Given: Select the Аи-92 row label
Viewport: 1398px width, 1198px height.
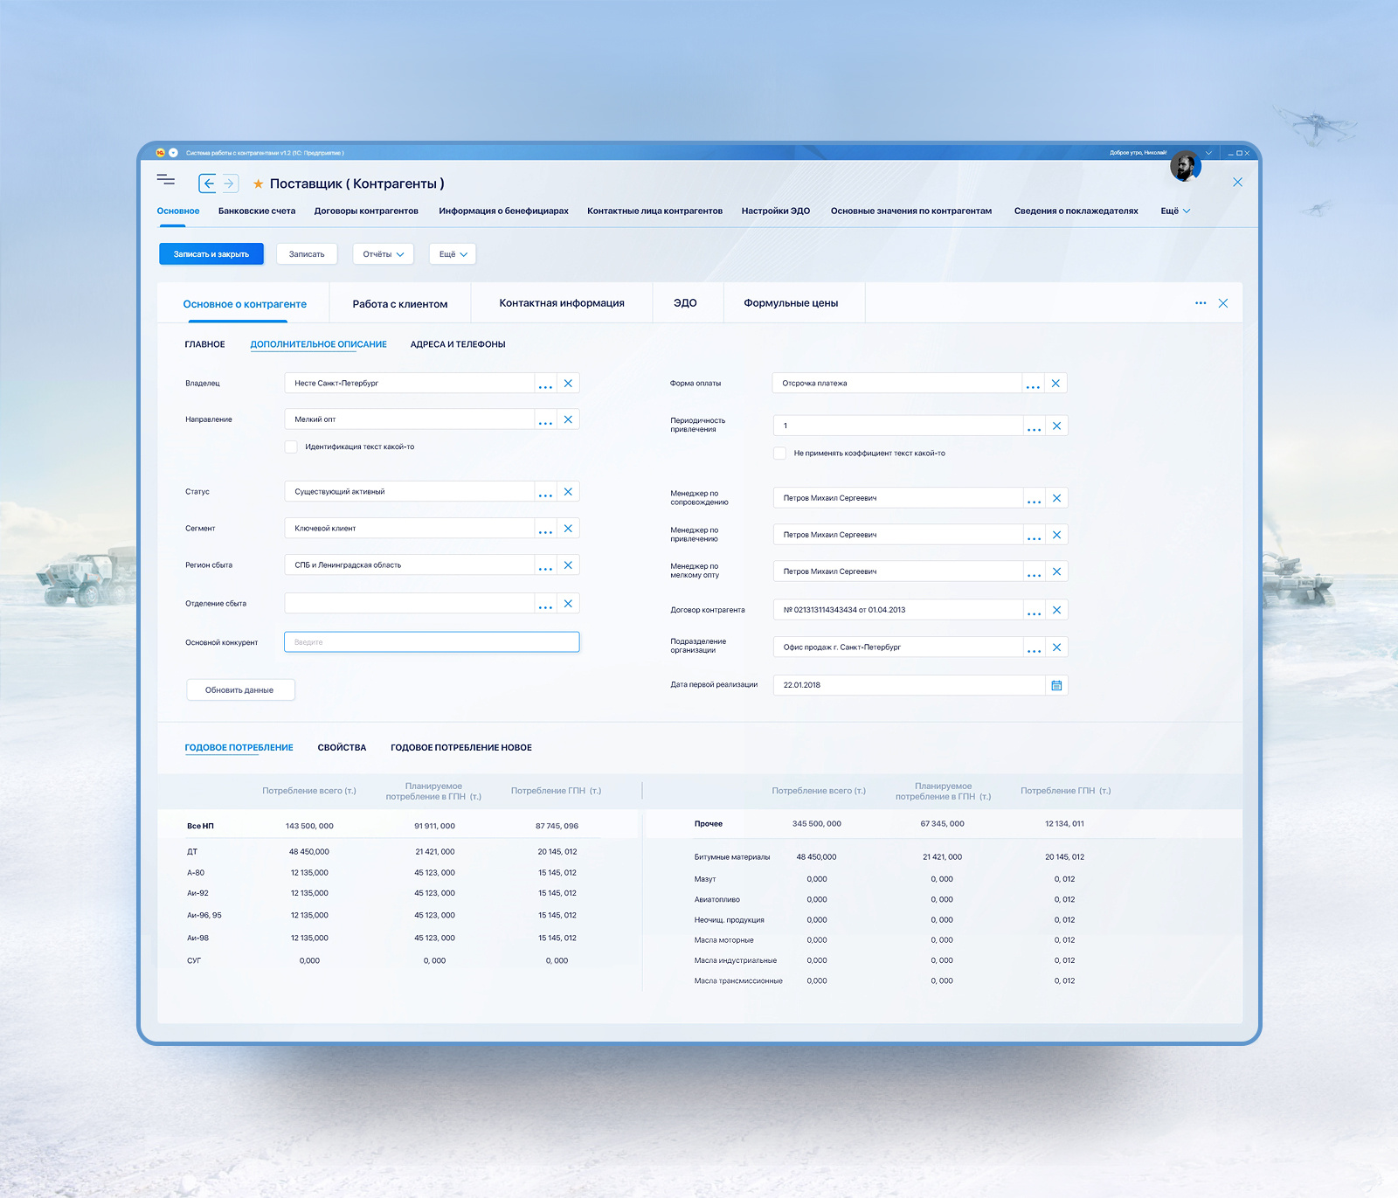Looking at the screenshot, I should [197, 893].
